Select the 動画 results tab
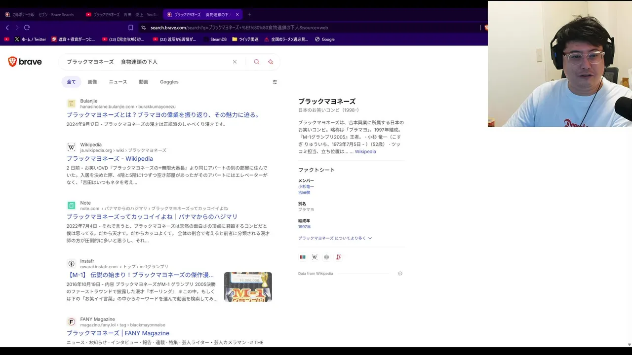Image resolution: width=632 pixels, height=355 pixels. 144,82
